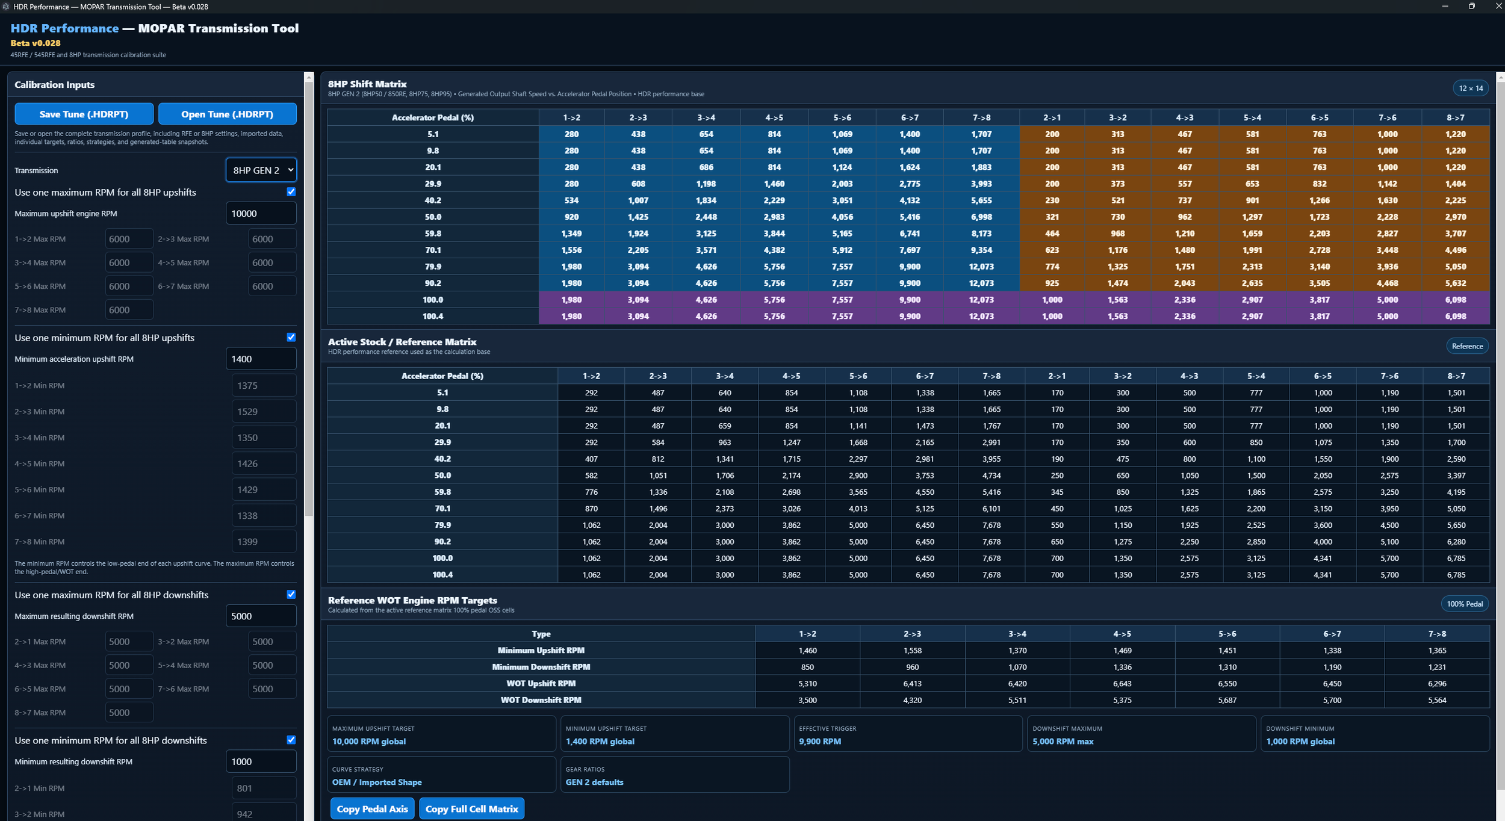Click Reference Matrix 6->5 cell at 100.4 pedal
The width and height of the screenshot is (1505, 821).
pyautogui.click(x=1323, y=575)
